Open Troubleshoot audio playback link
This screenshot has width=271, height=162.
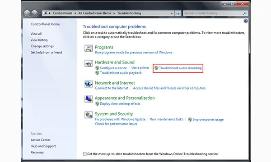(121, 73)
